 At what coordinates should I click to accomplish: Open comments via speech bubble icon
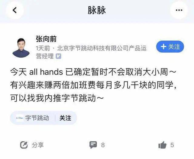click(x=93, y=145)
